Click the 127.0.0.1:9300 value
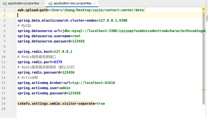 click(113, 20)
